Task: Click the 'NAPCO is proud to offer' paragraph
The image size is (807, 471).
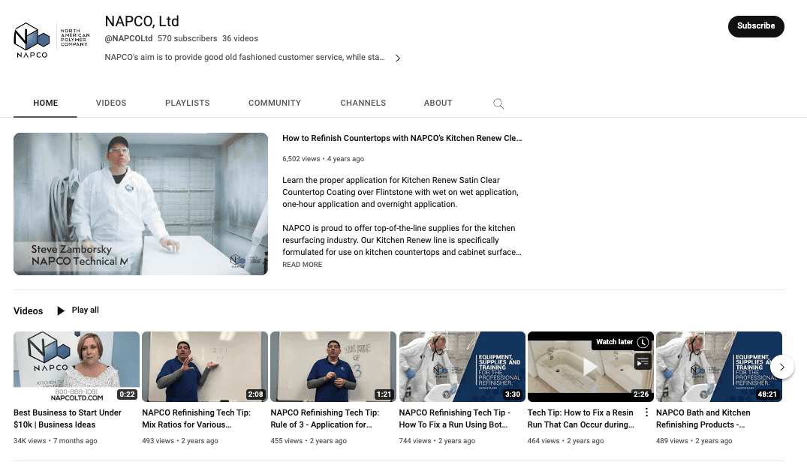Action: [402, 240]
